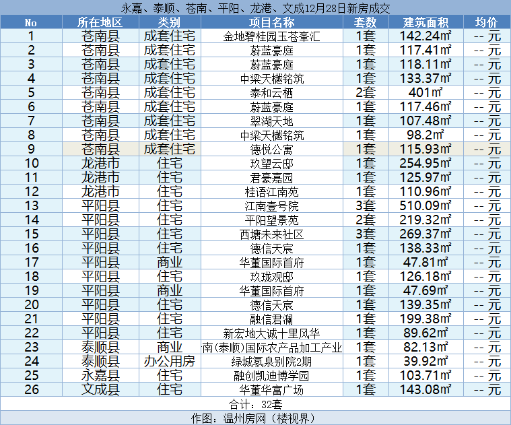Screen dimensions: 511x425
Task: Select project '玖望云邸'
Action: point(271,164)
